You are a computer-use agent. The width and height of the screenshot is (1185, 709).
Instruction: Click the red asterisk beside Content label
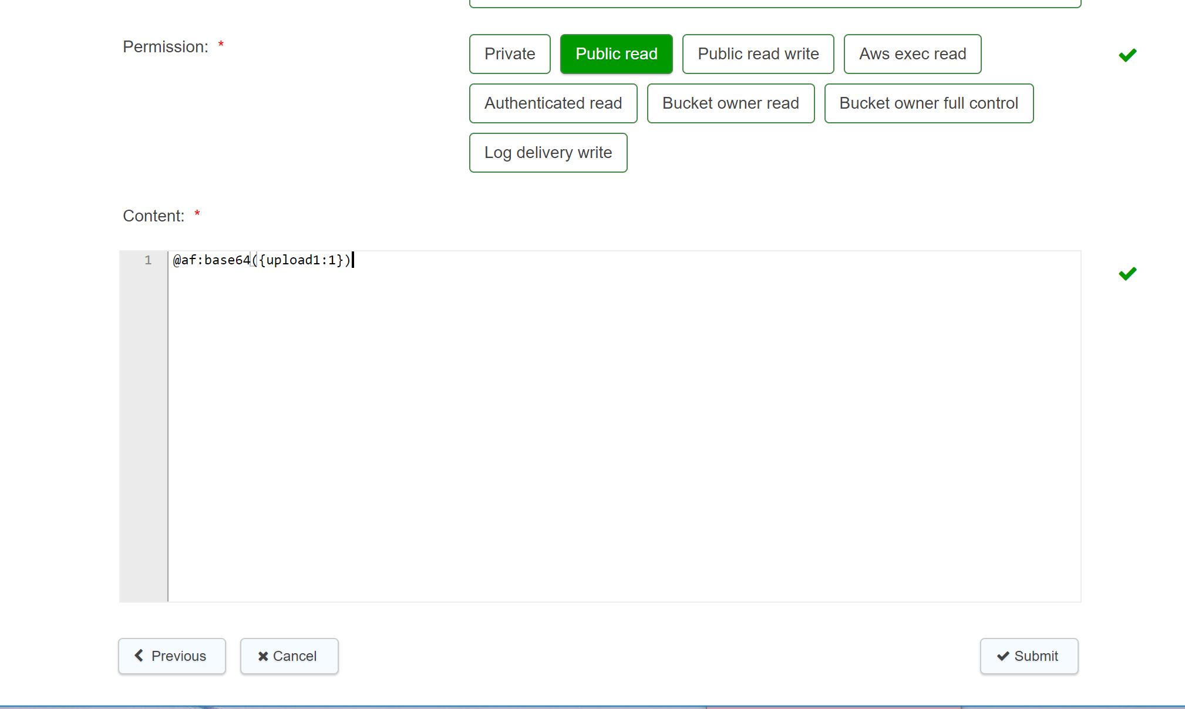click(x=197, y=214)
